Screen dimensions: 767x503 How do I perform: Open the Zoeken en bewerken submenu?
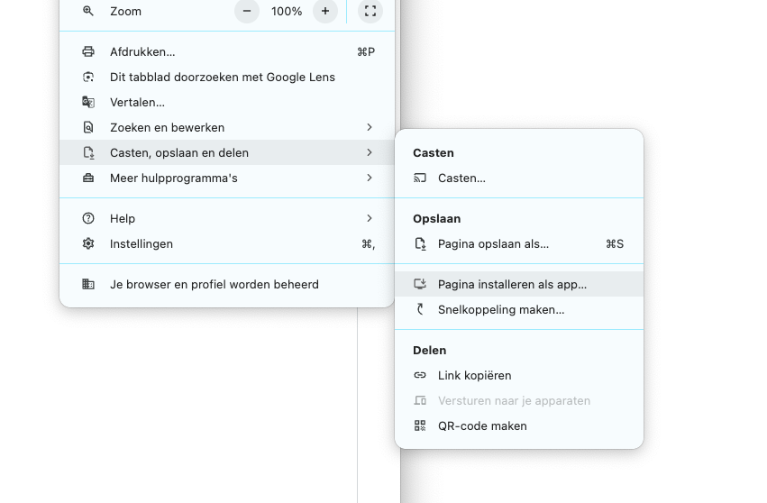227,127
